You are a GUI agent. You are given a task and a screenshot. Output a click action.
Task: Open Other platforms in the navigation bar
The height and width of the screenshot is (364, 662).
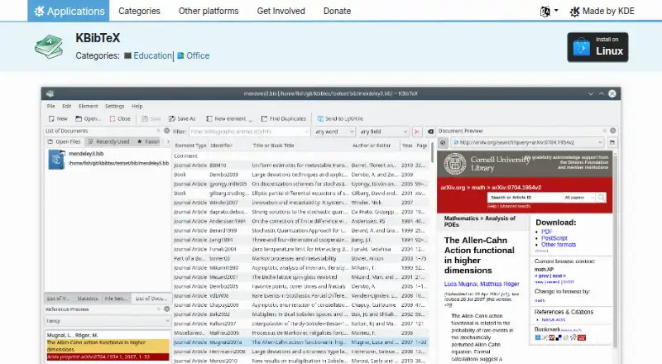click(209, 11)
